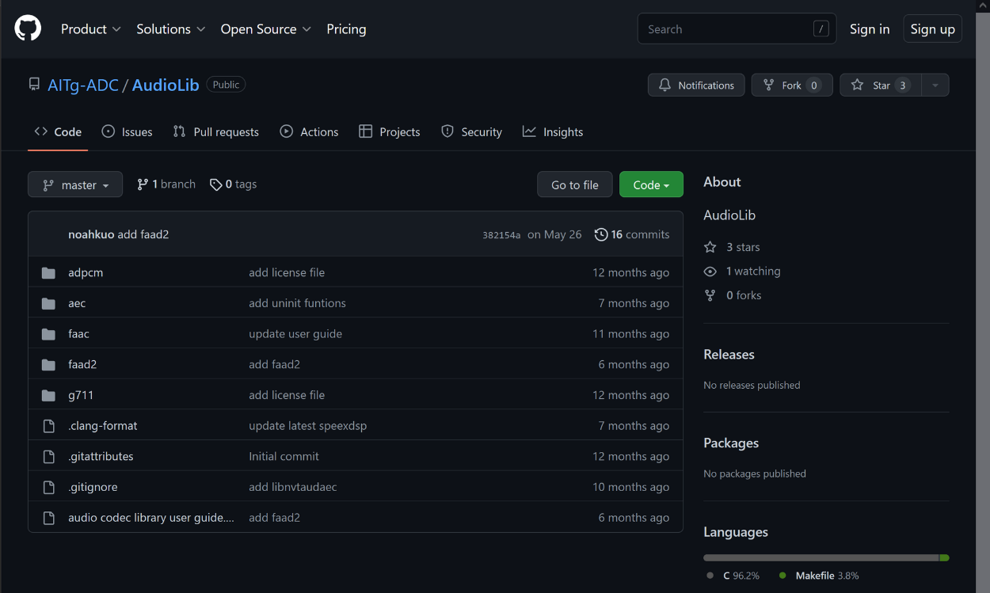Expand the master branch dropdown
The height and width of the screenshot is (593, 990).
(75, 185)
